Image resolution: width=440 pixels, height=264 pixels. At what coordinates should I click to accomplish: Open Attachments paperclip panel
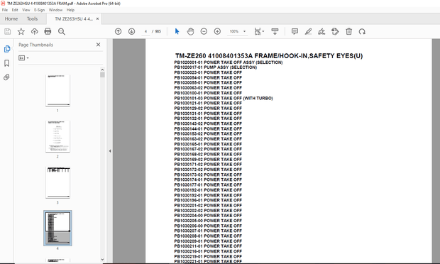pos(6,77)
